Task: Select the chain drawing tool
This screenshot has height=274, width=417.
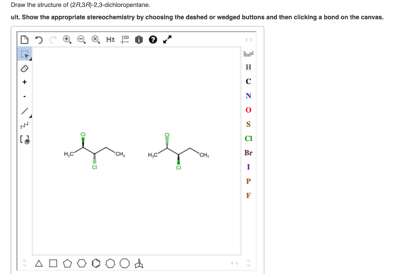Action: pos(24,124)
